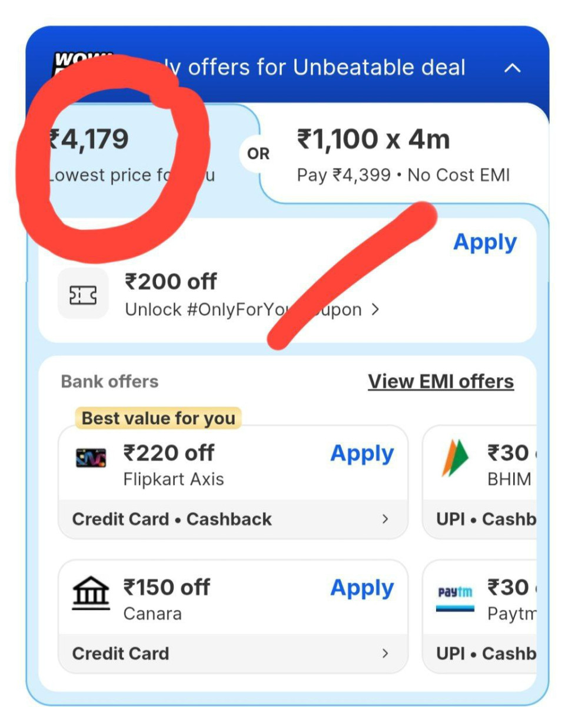
Task: Tap the Flipkart Axis card icon
Action: click(x=91, y=458)
